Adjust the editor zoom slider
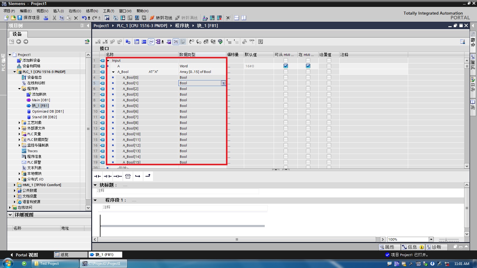Screen dimensions: 477x268 (x=446, y=239)
